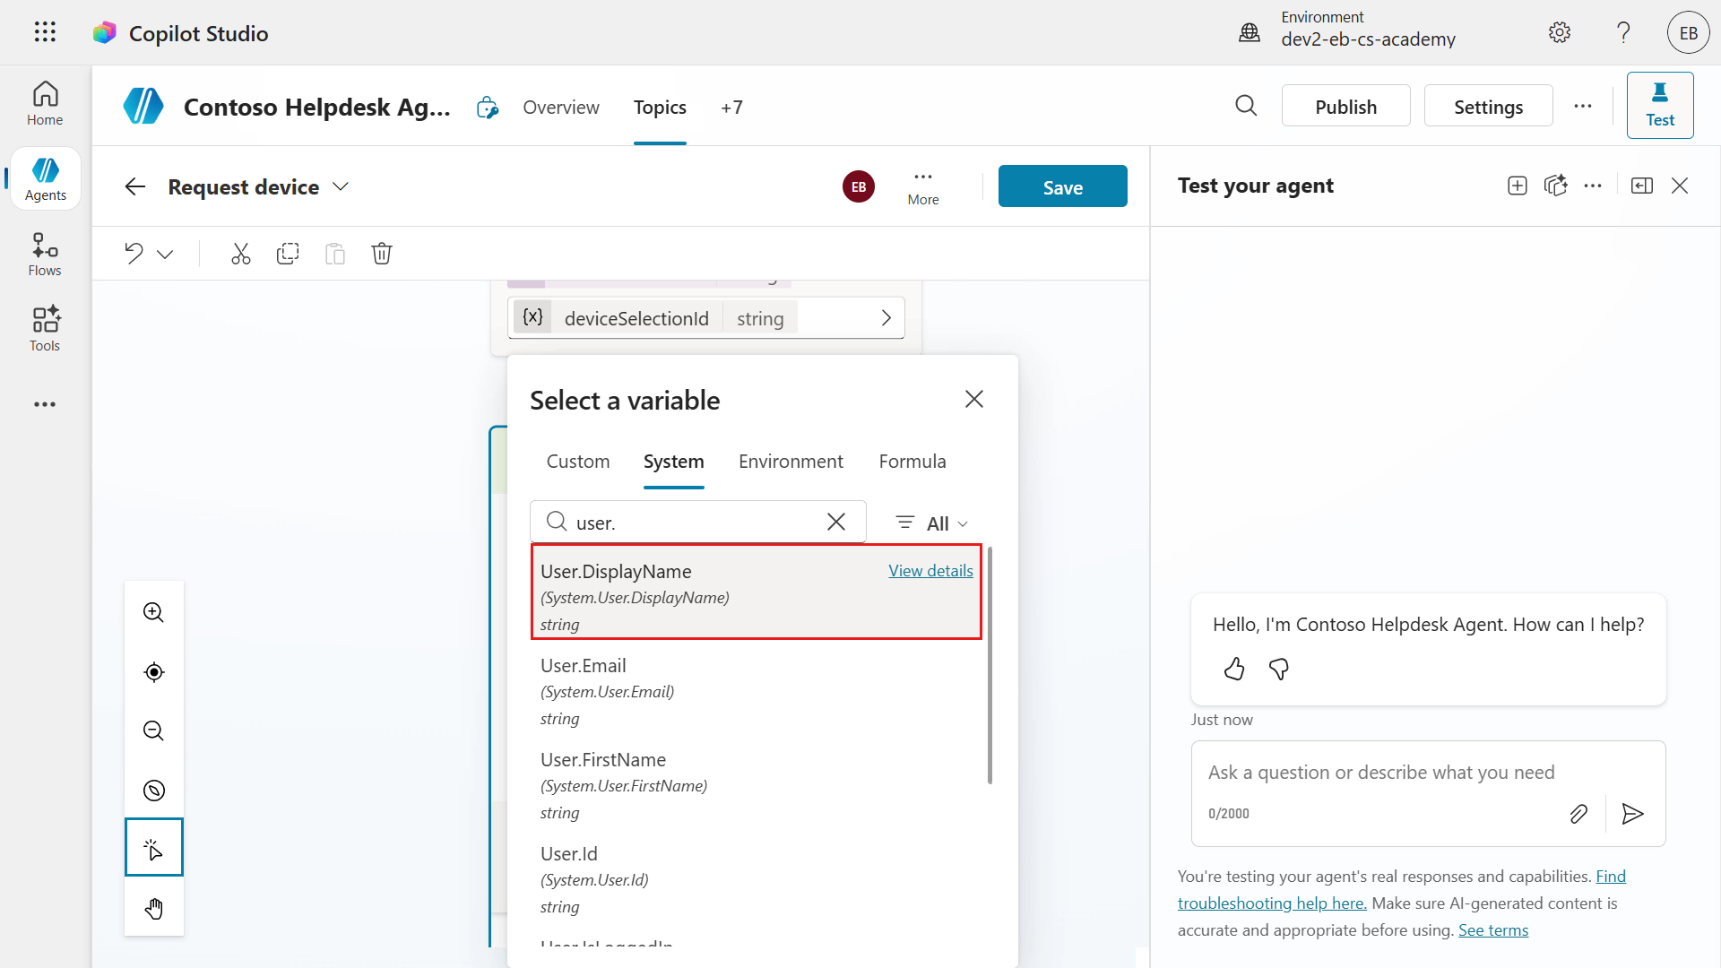Select the Hand pan tool on canvas

pyautogui.click(x=153, y=908)
